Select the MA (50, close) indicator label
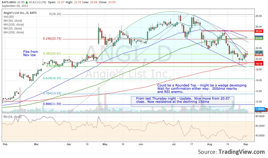Screen dimensions: 268x158 tap(13, 21)
